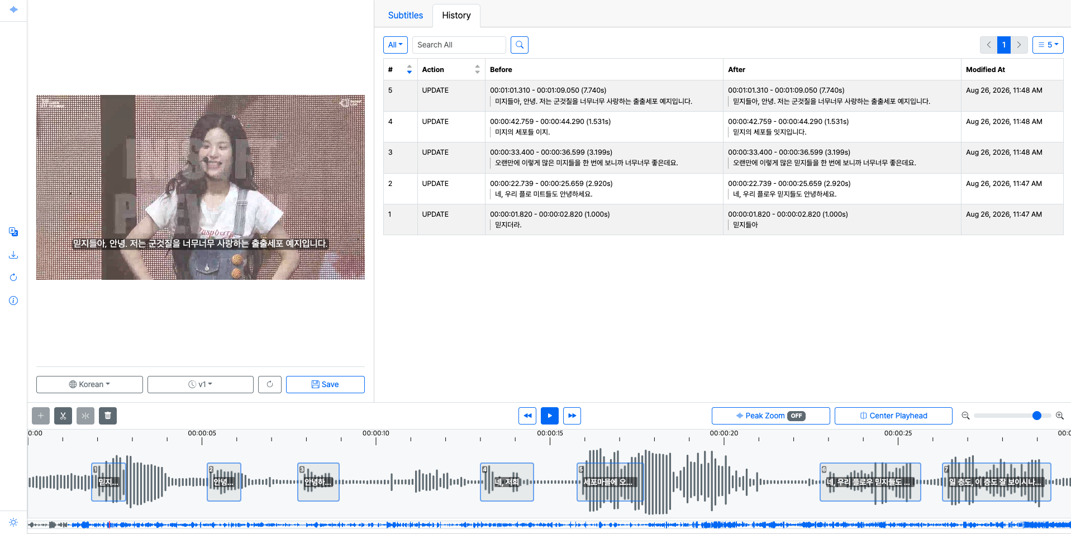Toggle Peak Zoom OFF switch
Screen dimensions: 1071x534
pos(770,416)
